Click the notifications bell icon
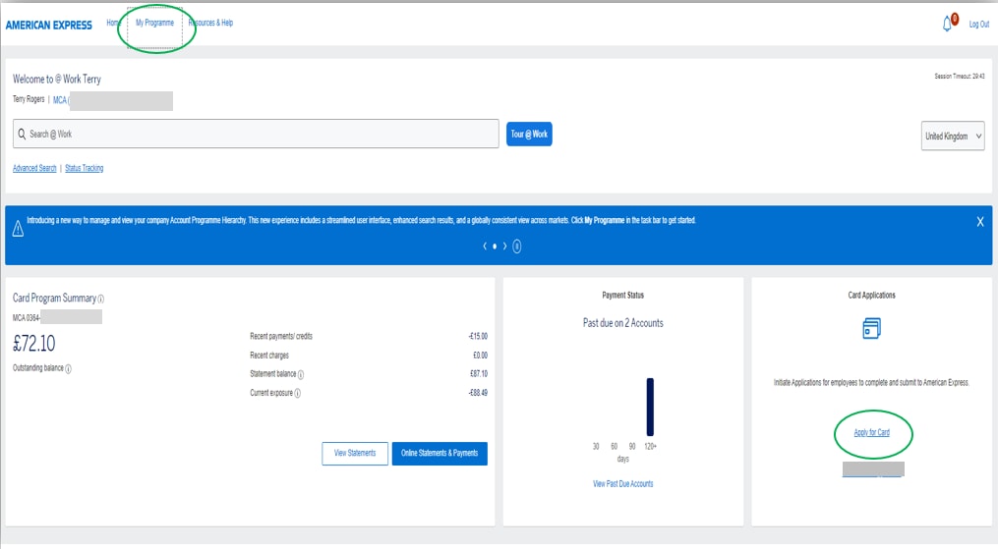 pos(948,24)
